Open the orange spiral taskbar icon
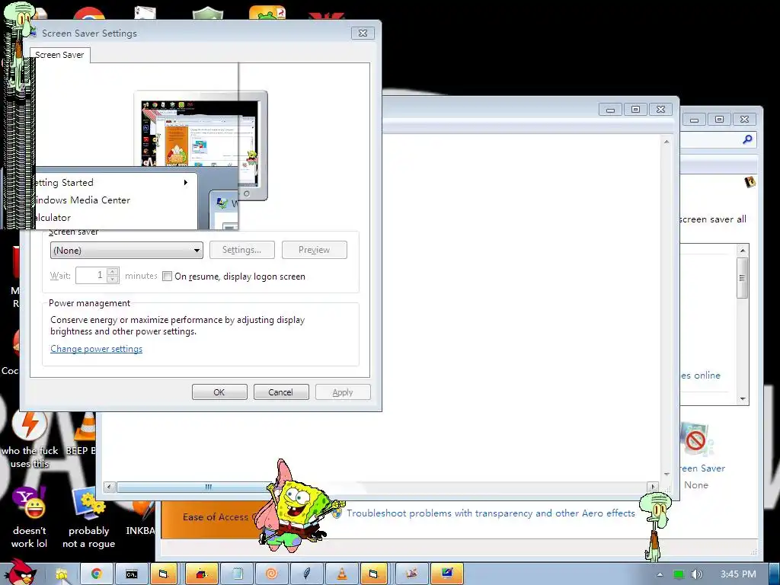This screenshot has width=780, height=585. click(272, 574)
